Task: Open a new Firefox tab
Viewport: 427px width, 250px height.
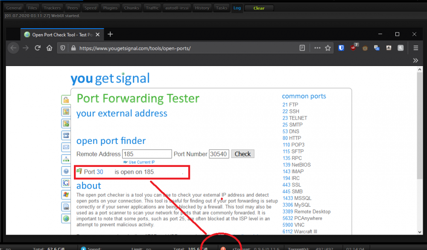Action: click(110, 34)
